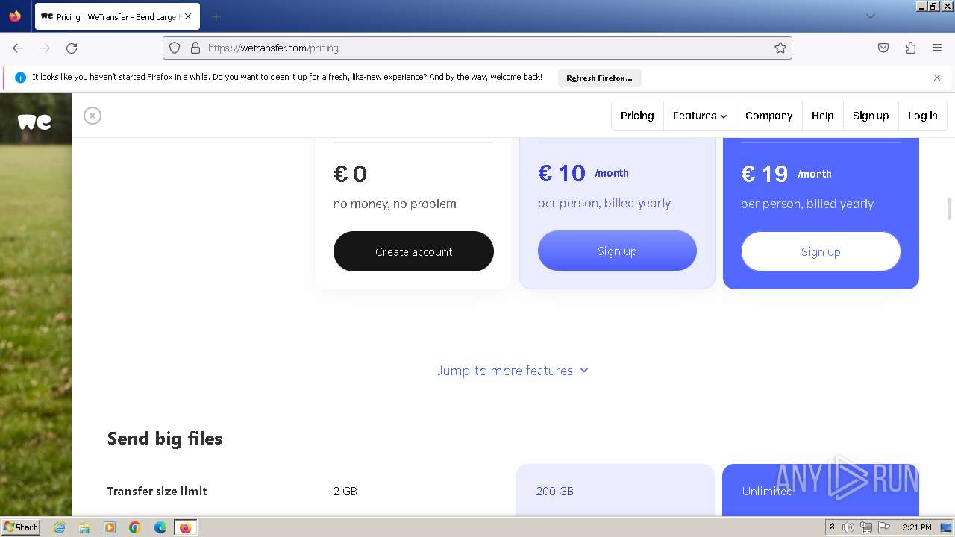
Task: Open Edge from taskbar
Action: coord(160,527)
